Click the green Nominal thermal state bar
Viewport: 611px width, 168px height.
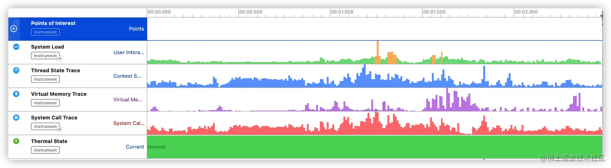[375, 147]
